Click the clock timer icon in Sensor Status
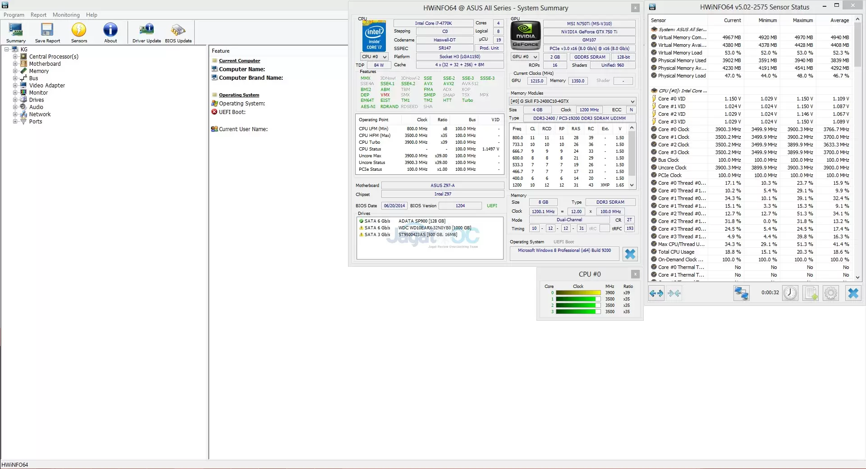This screenshot has width=866, height=469. click(x=790, y=293)
